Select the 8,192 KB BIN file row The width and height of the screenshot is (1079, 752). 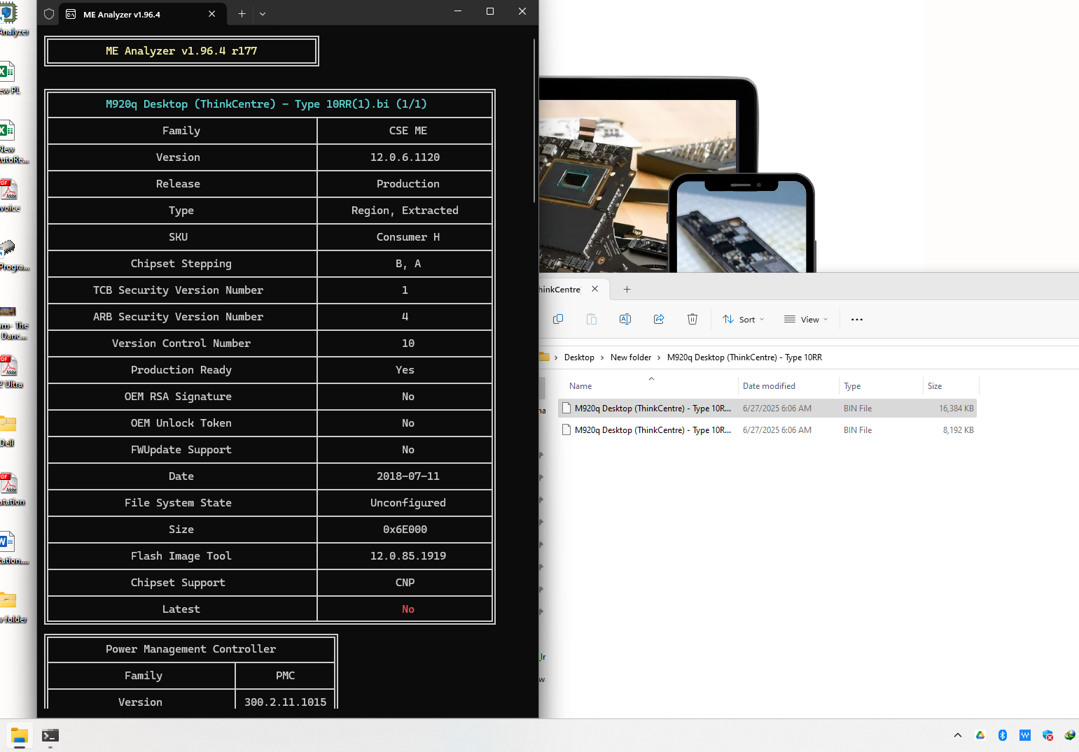[767, 430]
